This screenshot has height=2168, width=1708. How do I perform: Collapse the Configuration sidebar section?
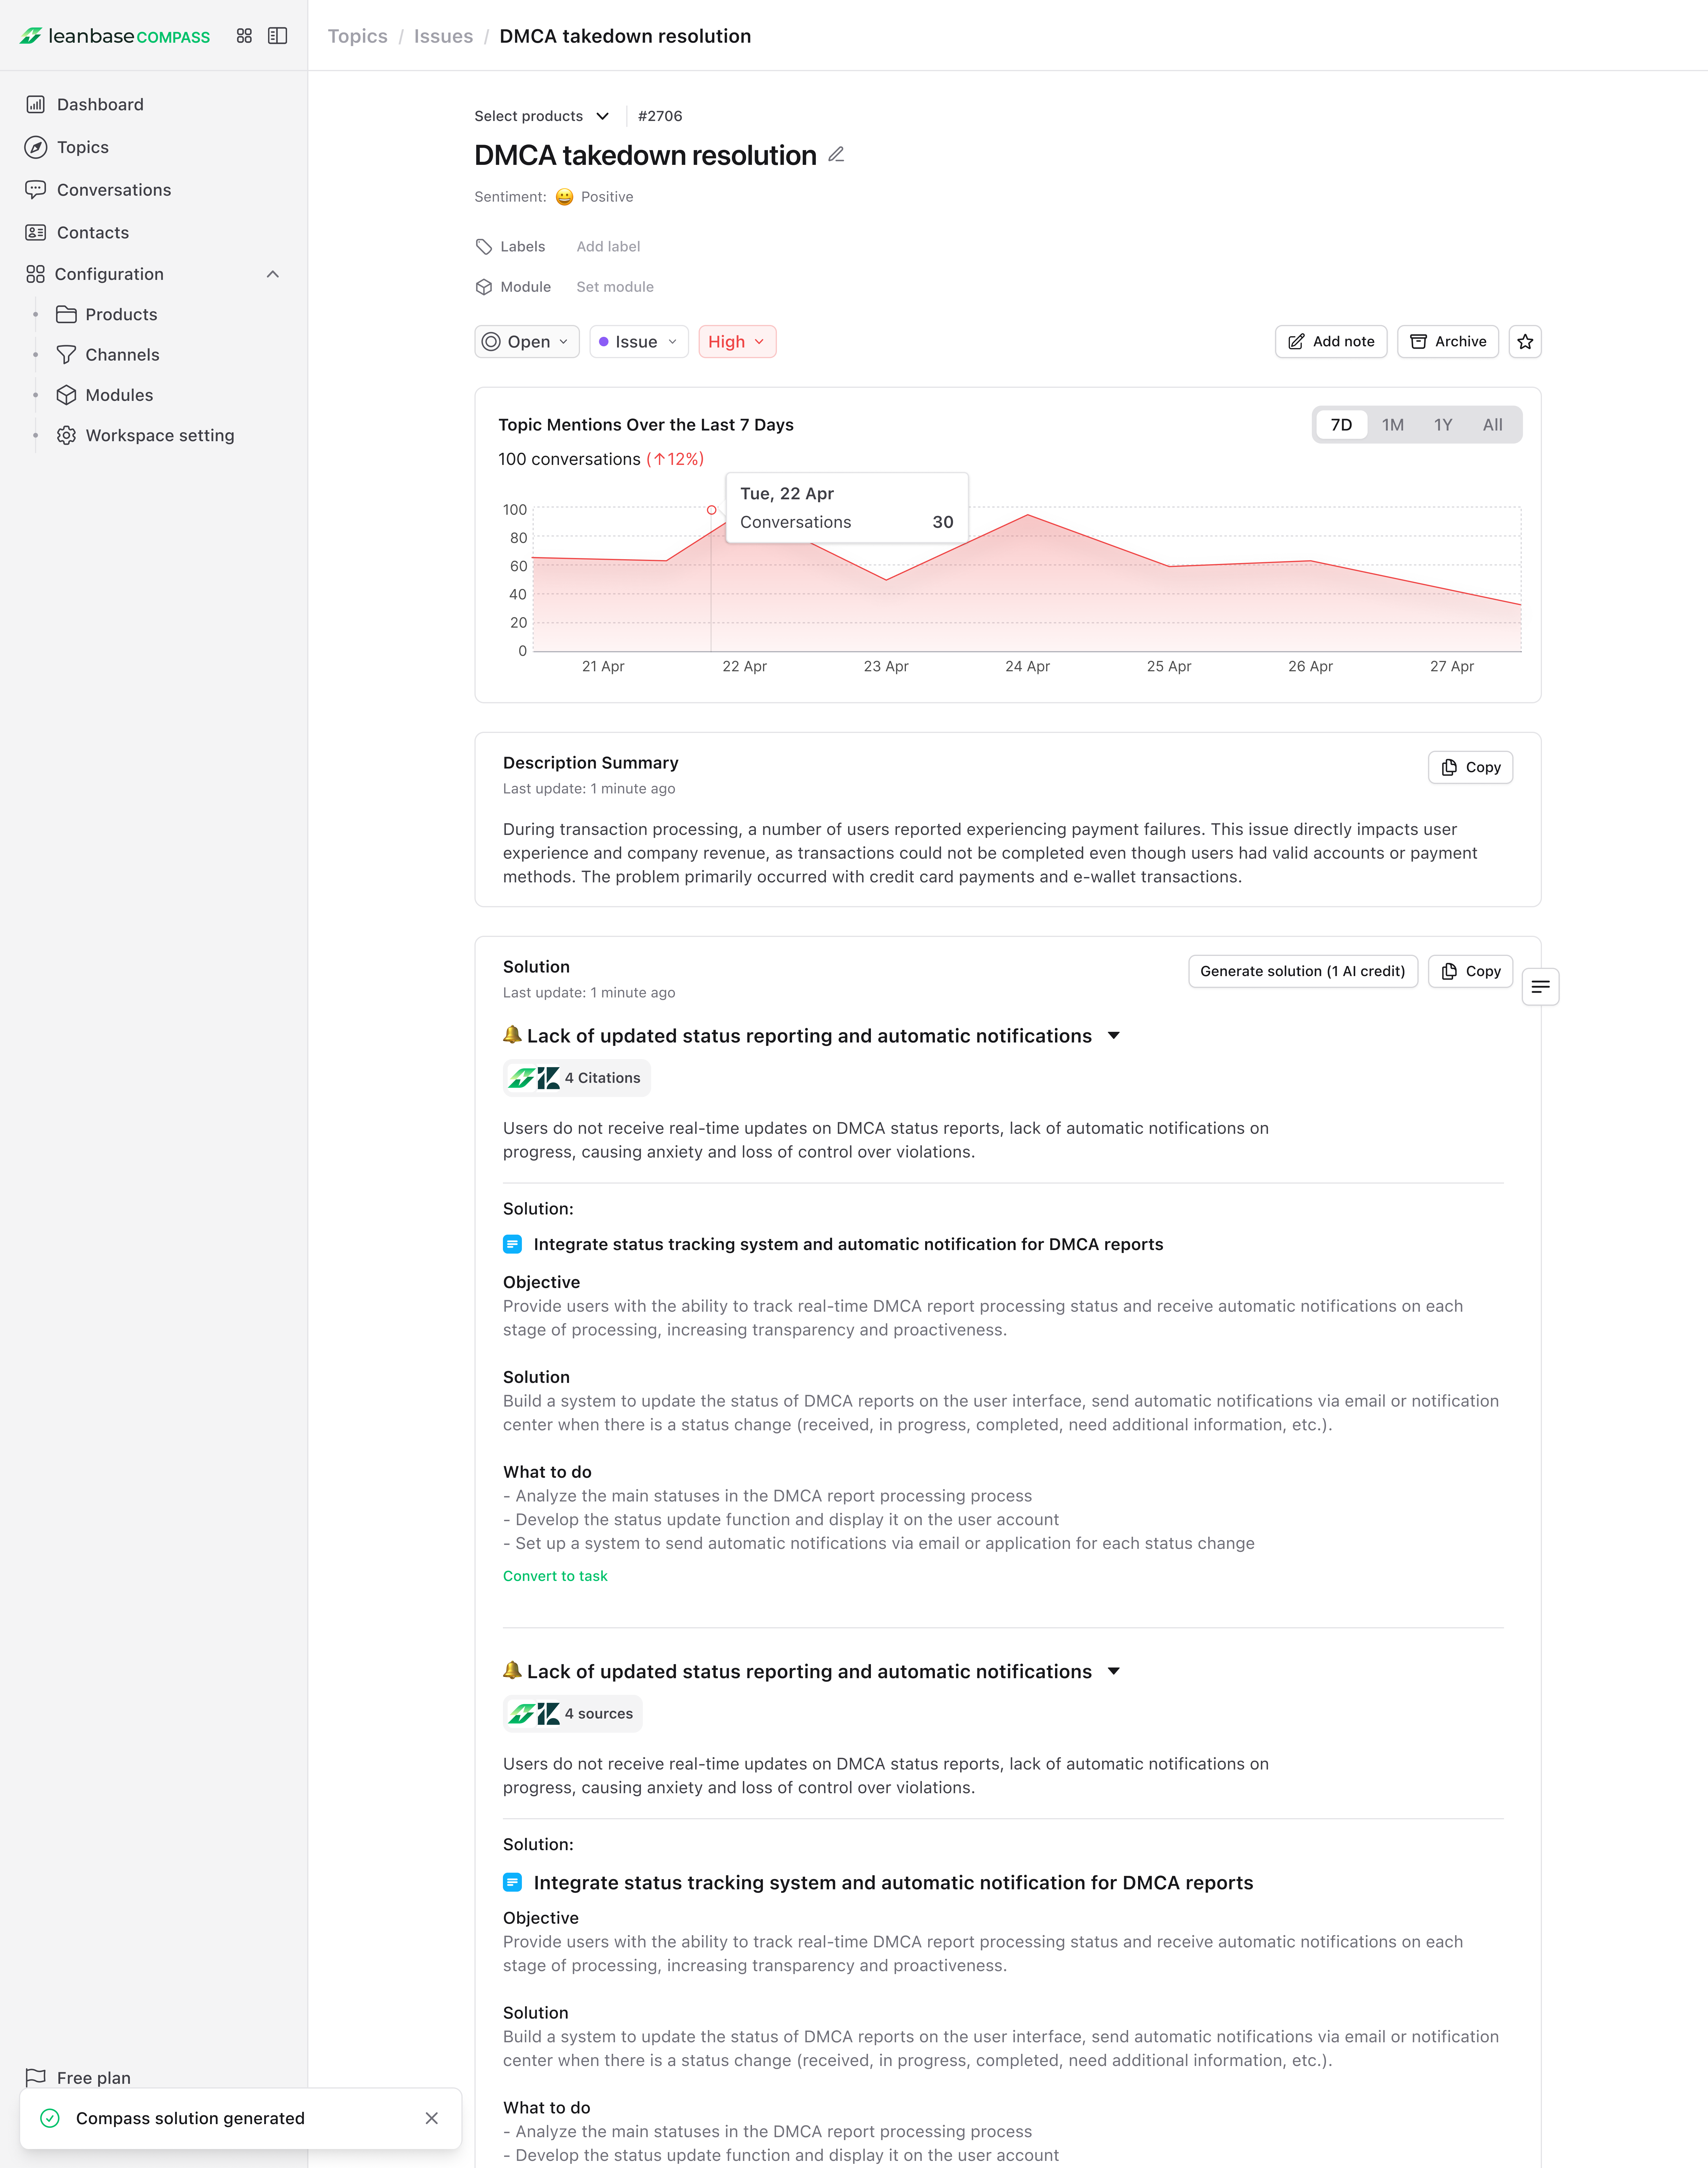(x=273, y=274)
